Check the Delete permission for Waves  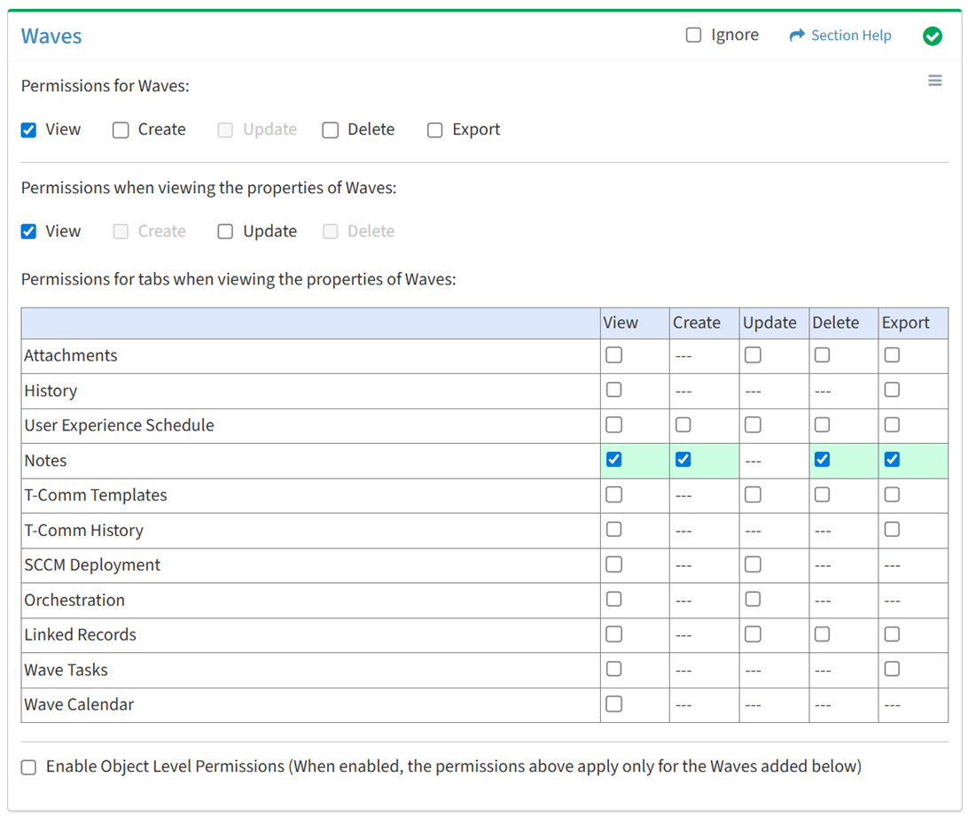(x=331, y=130)
